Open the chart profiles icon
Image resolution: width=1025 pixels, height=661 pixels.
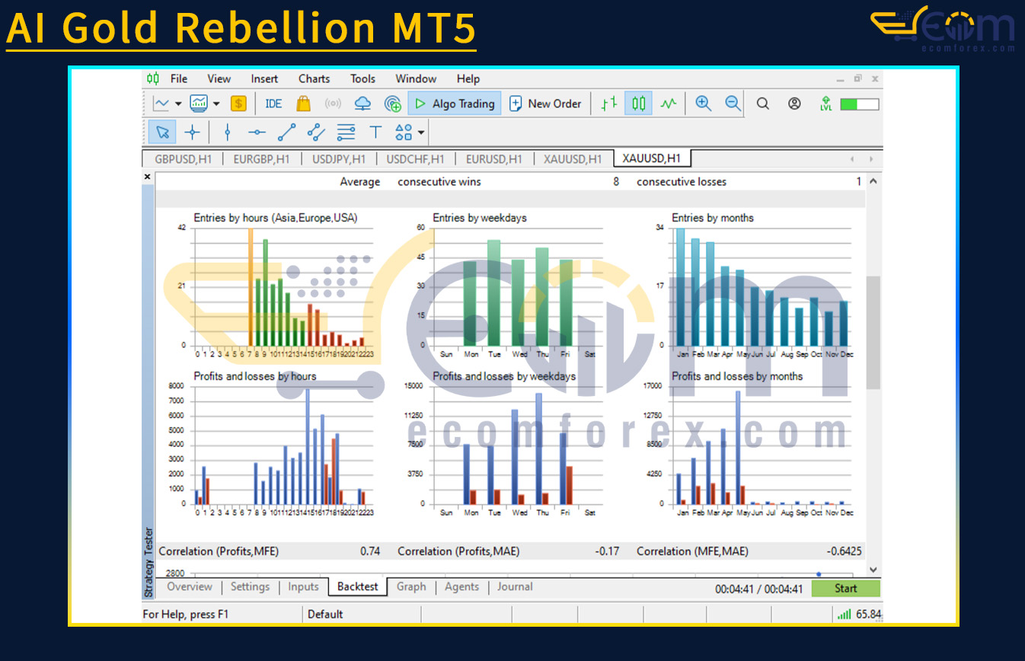pos(199,104)
